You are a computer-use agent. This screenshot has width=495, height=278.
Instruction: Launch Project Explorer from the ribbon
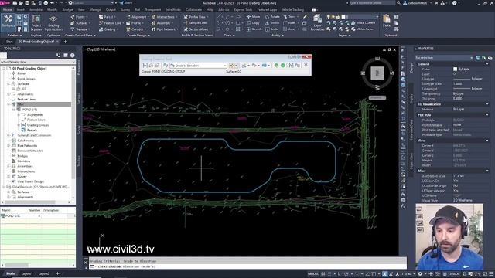coord(36,22)
